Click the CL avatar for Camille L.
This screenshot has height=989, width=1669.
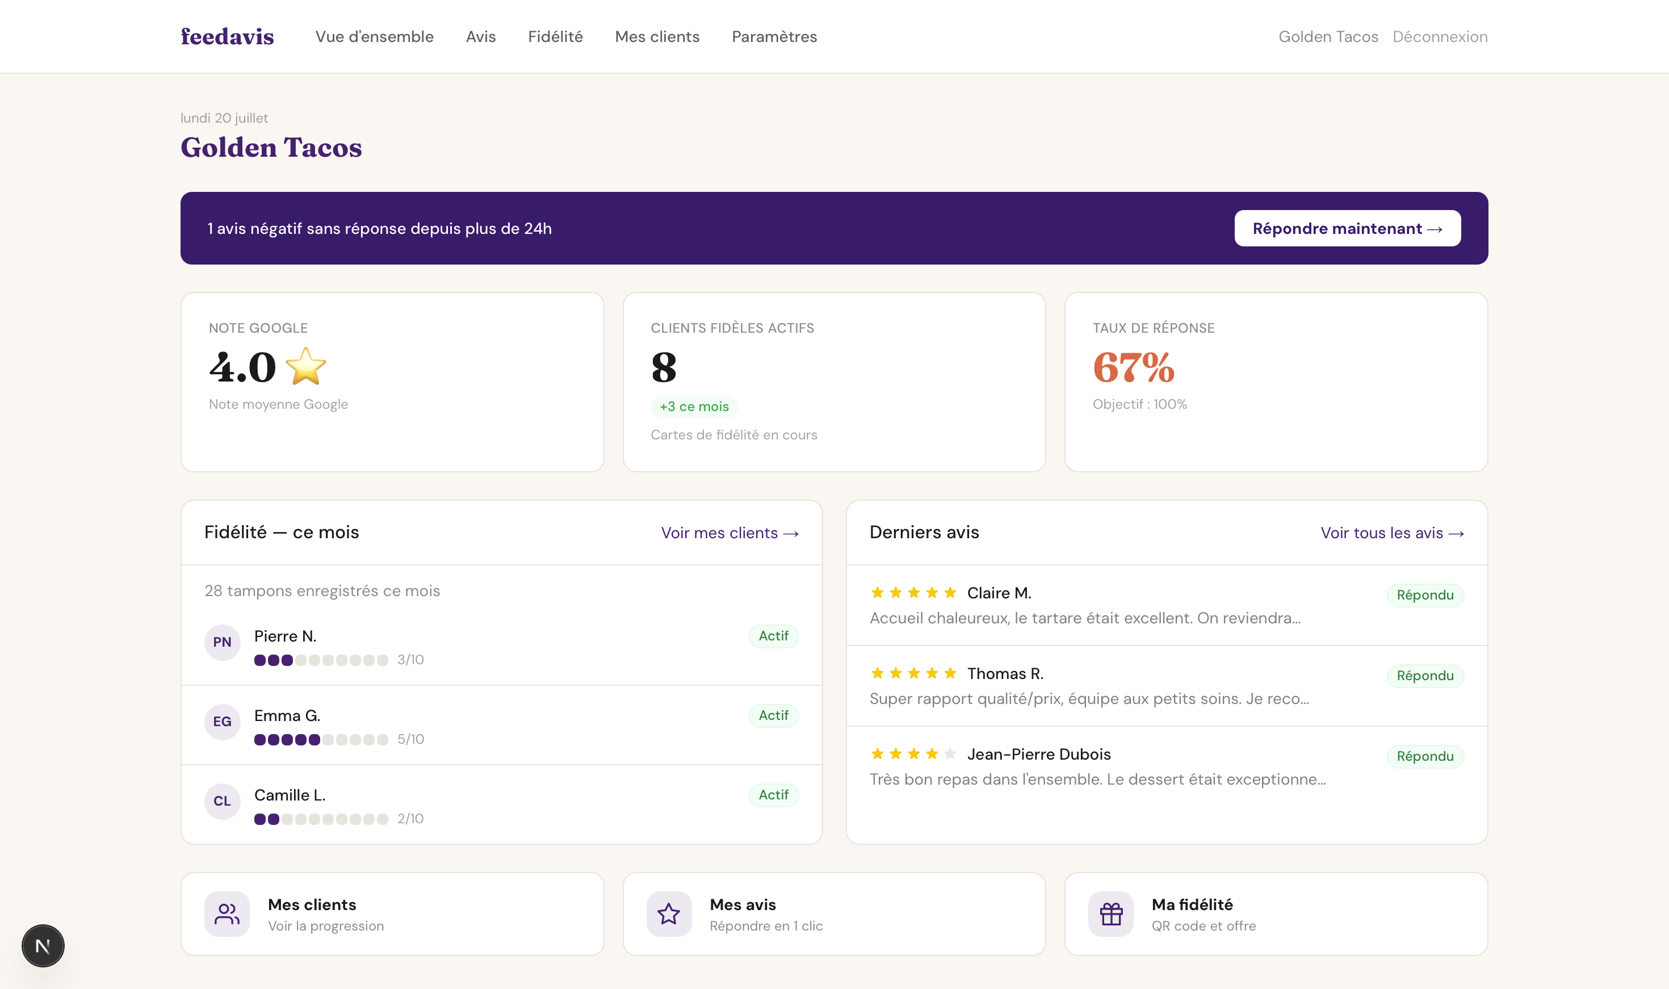(x=222, y=801)
